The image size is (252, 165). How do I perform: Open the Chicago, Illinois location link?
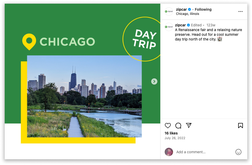pos(187,14)
